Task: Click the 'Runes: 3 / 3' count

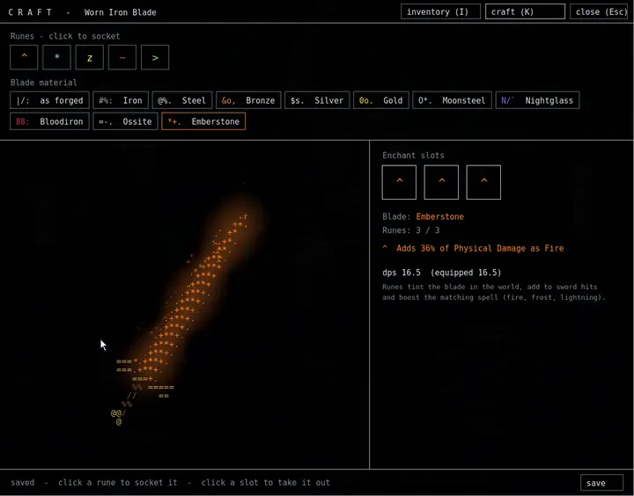Action: [x=411, y=230]
